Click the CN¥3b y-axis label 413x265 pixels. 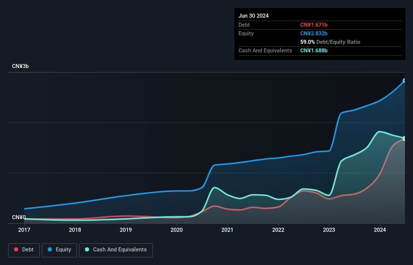pos(20,66)
